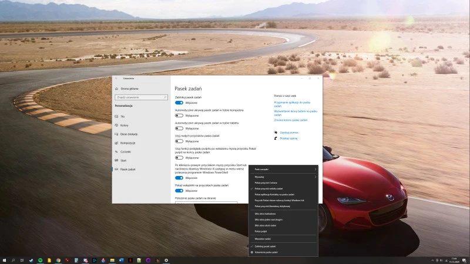470x264 pixels.
Task: Uncheck Pokaż przycisk widoku zadań menu item
Action: click(x=283, y=188)
